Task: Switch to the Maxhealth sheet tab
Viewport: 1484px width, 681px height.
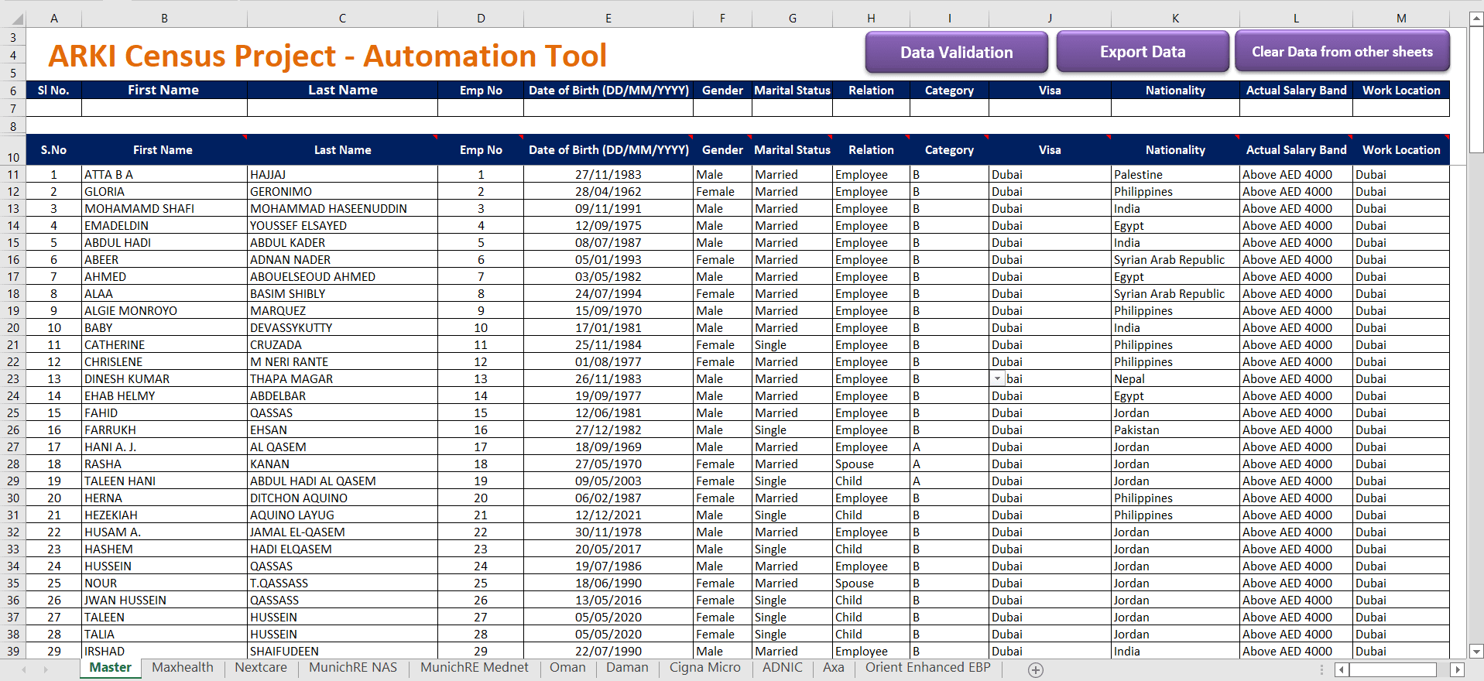Action: point(183,668)
